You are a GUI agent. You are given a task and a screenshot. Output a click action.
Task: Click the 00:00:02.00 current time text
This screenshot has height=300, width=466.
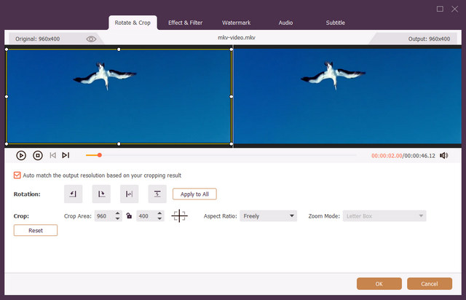387,156
